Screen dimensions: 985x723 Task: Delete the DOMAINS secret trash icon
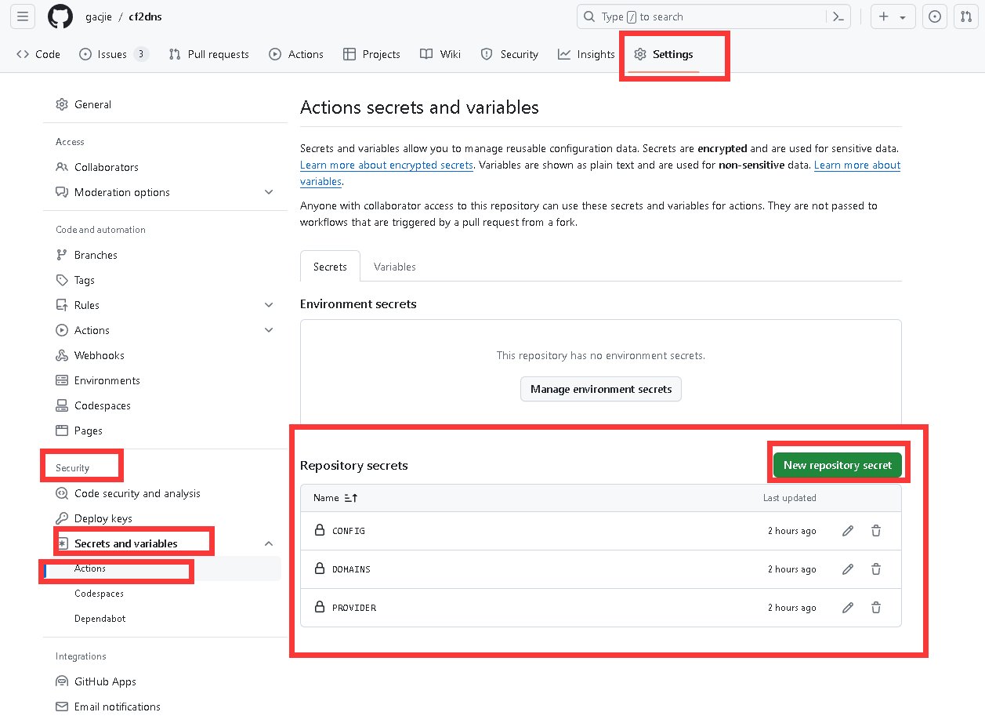click(x=876, y=569)
